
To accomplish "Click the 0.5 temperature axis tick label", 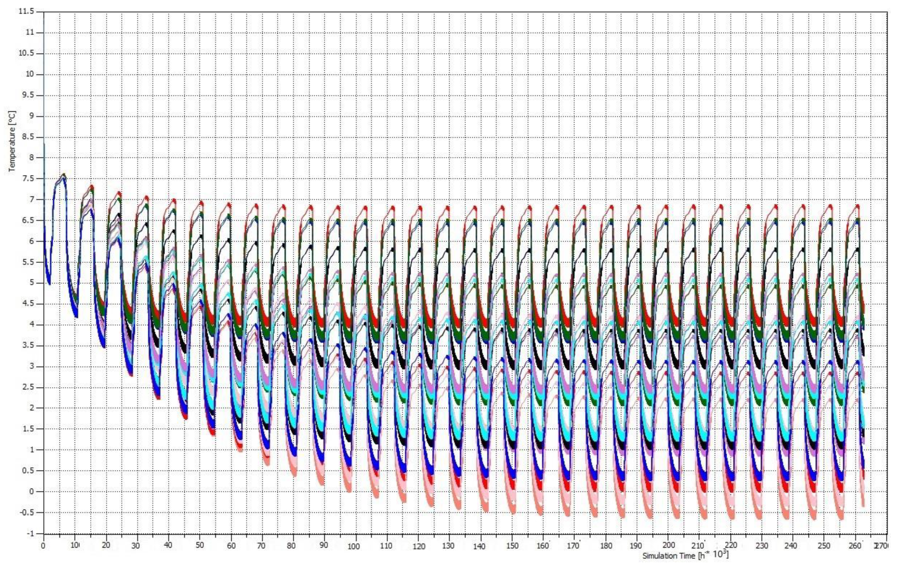I will [28, 471].
